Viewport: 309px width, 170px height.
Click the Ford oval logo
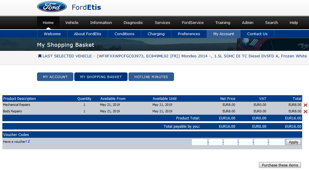coord(52,7)
